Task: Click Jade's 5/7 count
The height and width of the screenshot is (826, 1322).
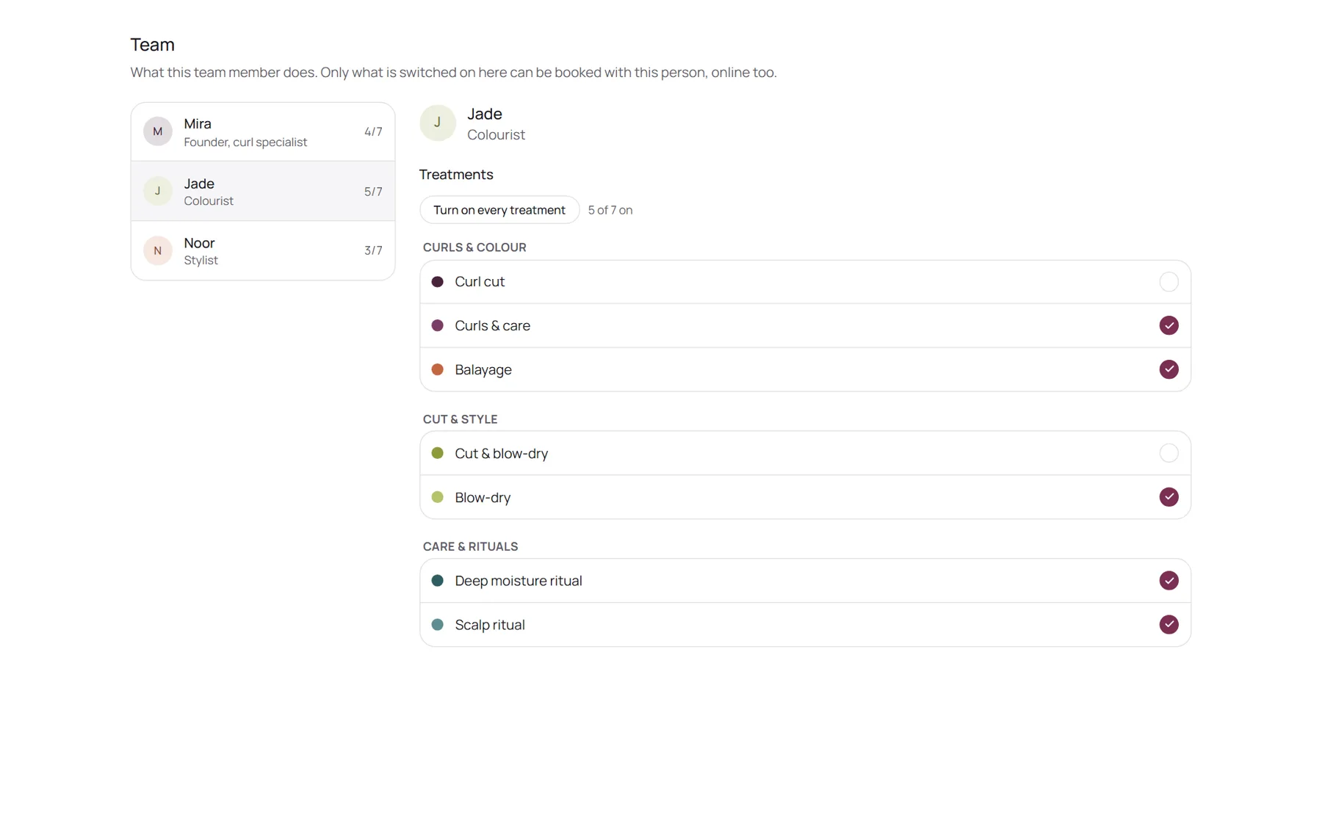Action: click(x=373, y=192)
